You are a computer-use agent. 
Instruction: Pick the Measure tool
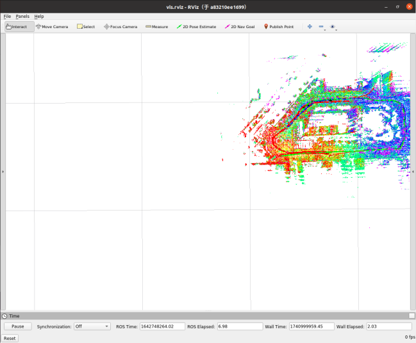[157, 27]
